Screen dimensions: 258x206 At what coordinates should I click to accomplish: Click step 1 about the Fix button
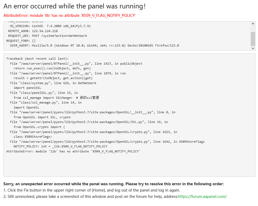coord(92,190)
